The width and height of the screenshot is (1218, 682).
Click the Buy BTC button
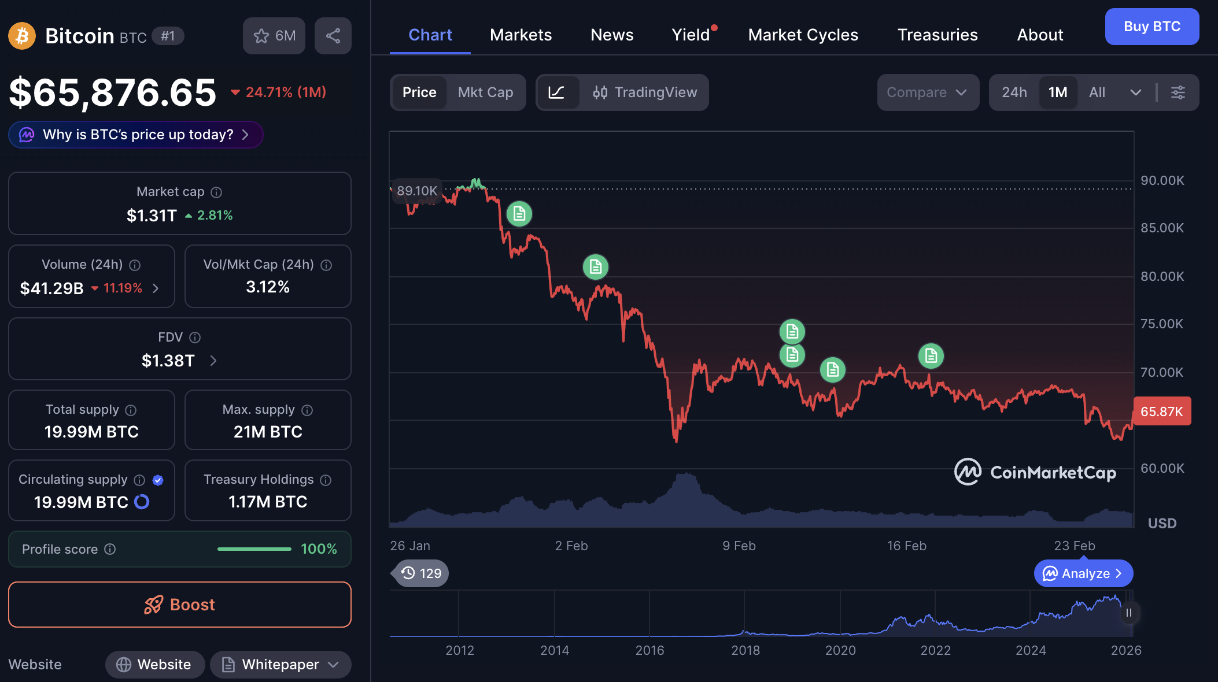(1151, 27)
